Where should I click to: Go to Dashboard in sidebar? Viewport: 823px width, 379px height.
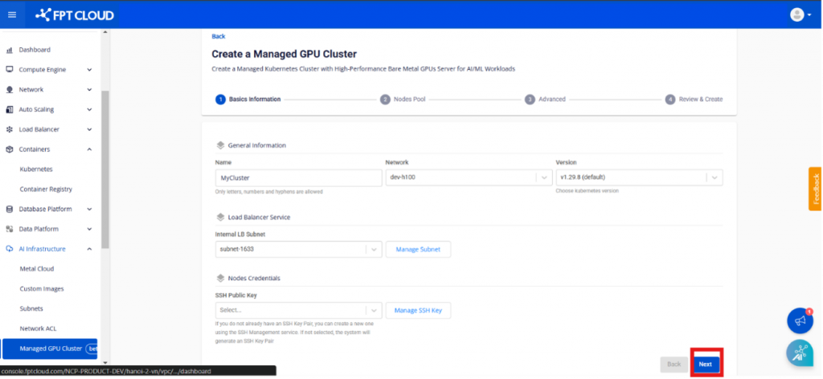35,50
